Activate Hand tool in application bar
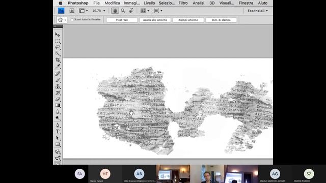 pos(115,11)
